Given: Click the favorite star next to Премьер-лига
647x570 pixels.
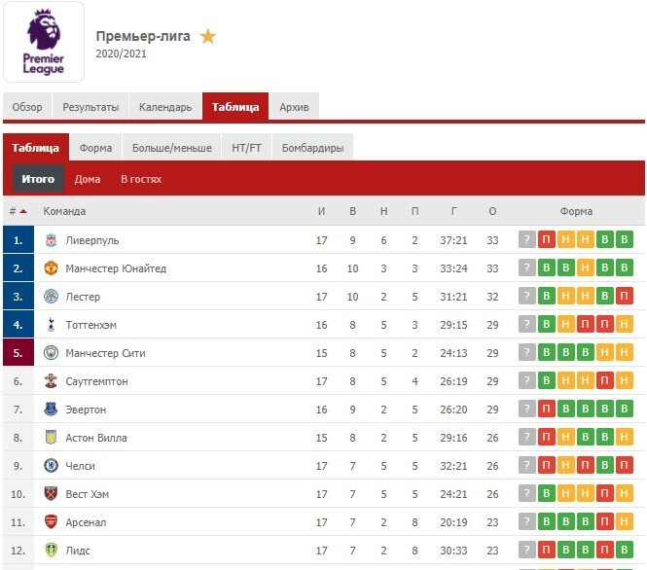Looking at the screenshot, I should (x=208, y=37).
